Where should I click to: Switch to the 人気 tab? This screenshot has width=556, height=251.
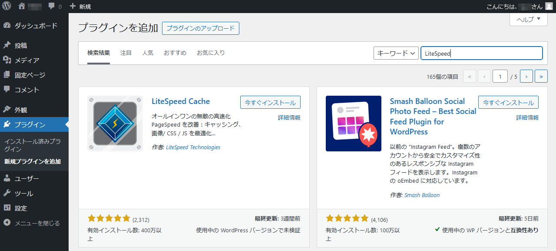pos(148,53)
